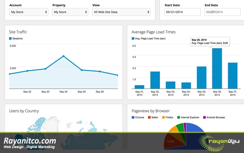244x153 pixels.
Task: Click the Firefox legend orange swatch
Action: click(x=163, y=117)
